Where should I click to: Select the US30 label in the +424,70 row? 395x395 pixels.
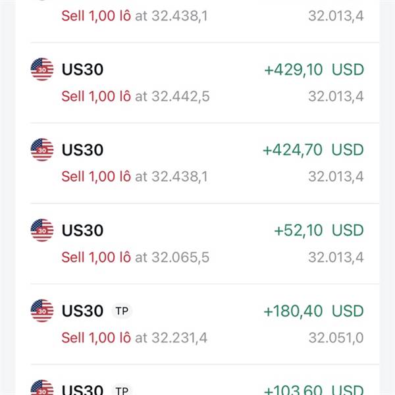click(82, 150)
